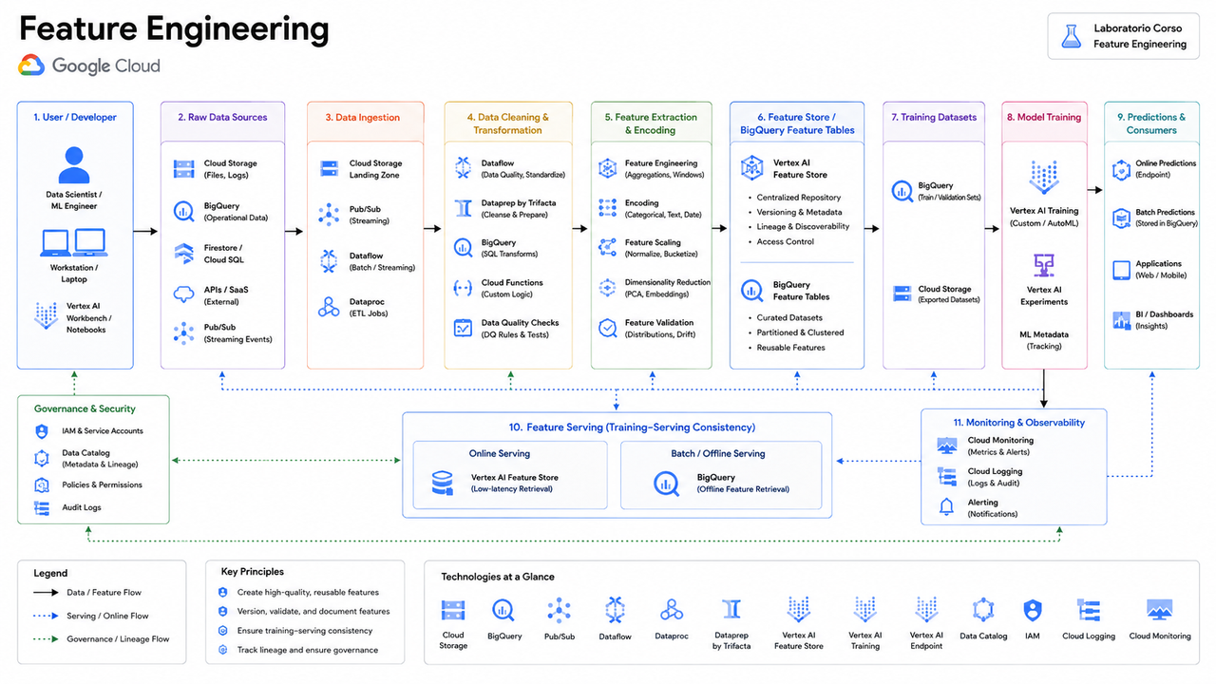Click the Laboratorio Corso flask icon
1216x684 pixels.
[1072, 36]
